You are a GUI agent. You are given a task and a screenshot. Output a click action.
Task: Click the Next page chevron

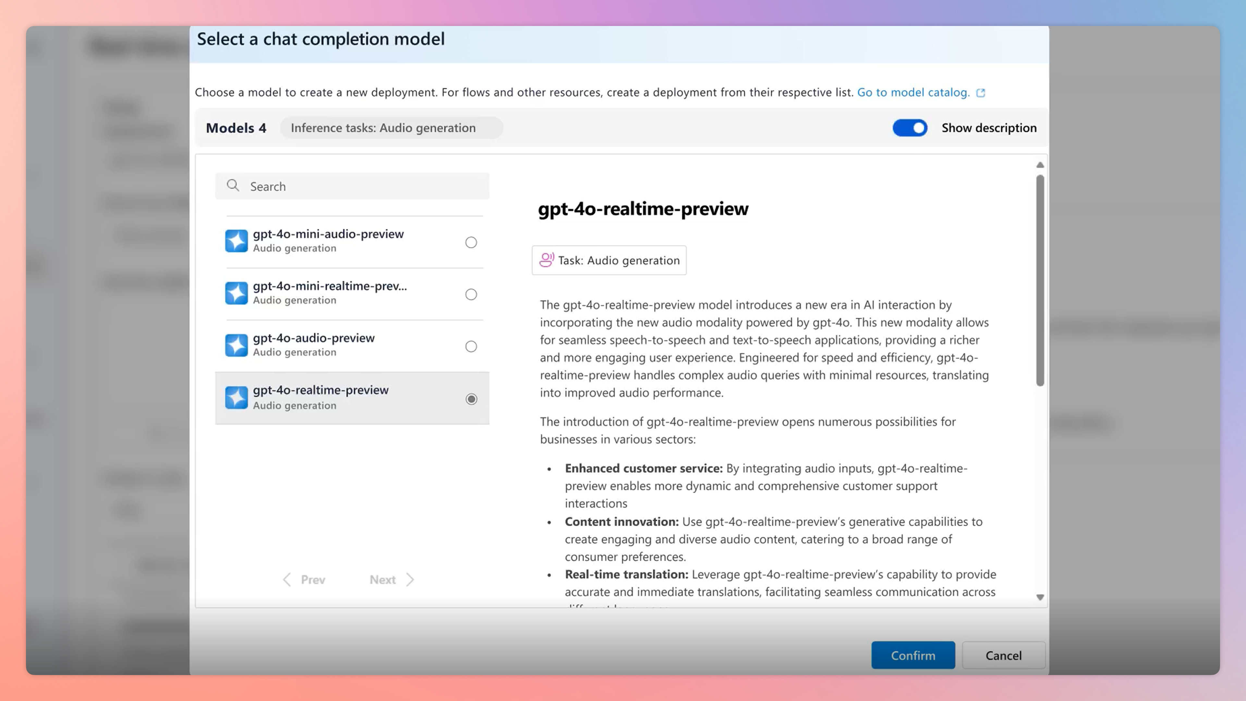click(x=410, y=580)
